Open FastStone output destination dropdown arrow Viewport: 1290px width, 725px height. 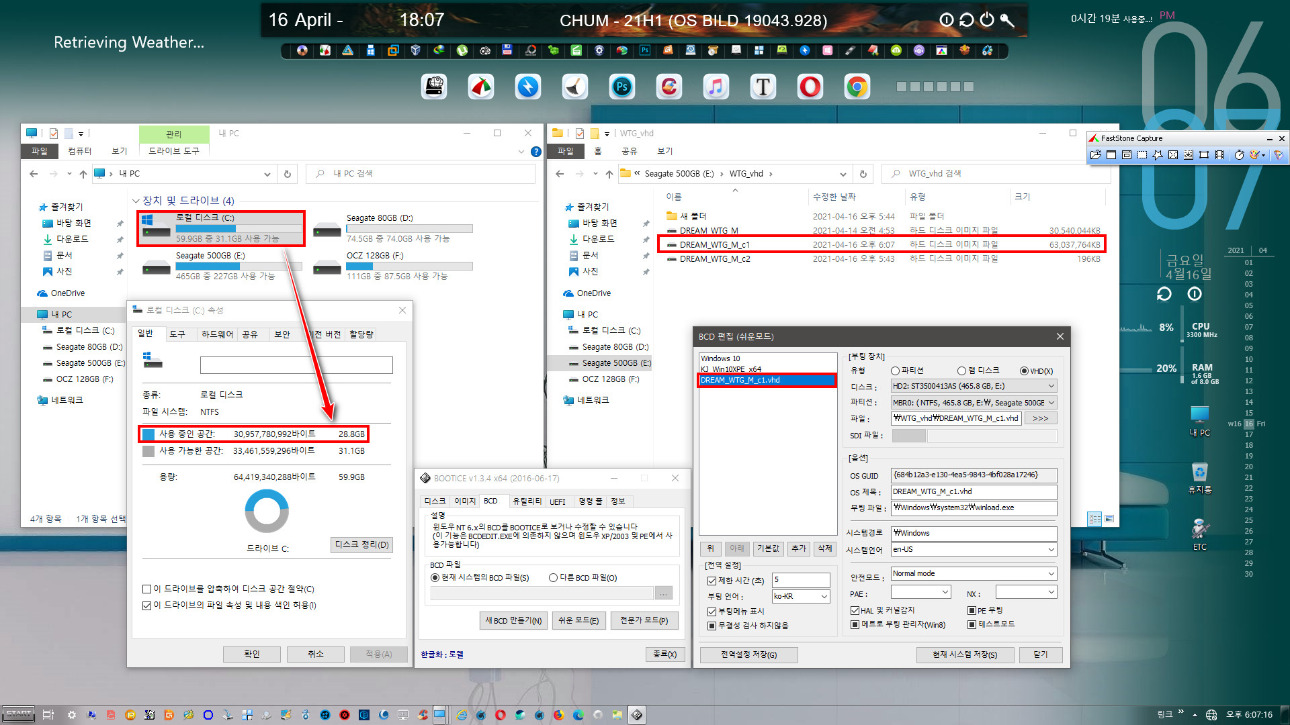(x=1264, y=155)
